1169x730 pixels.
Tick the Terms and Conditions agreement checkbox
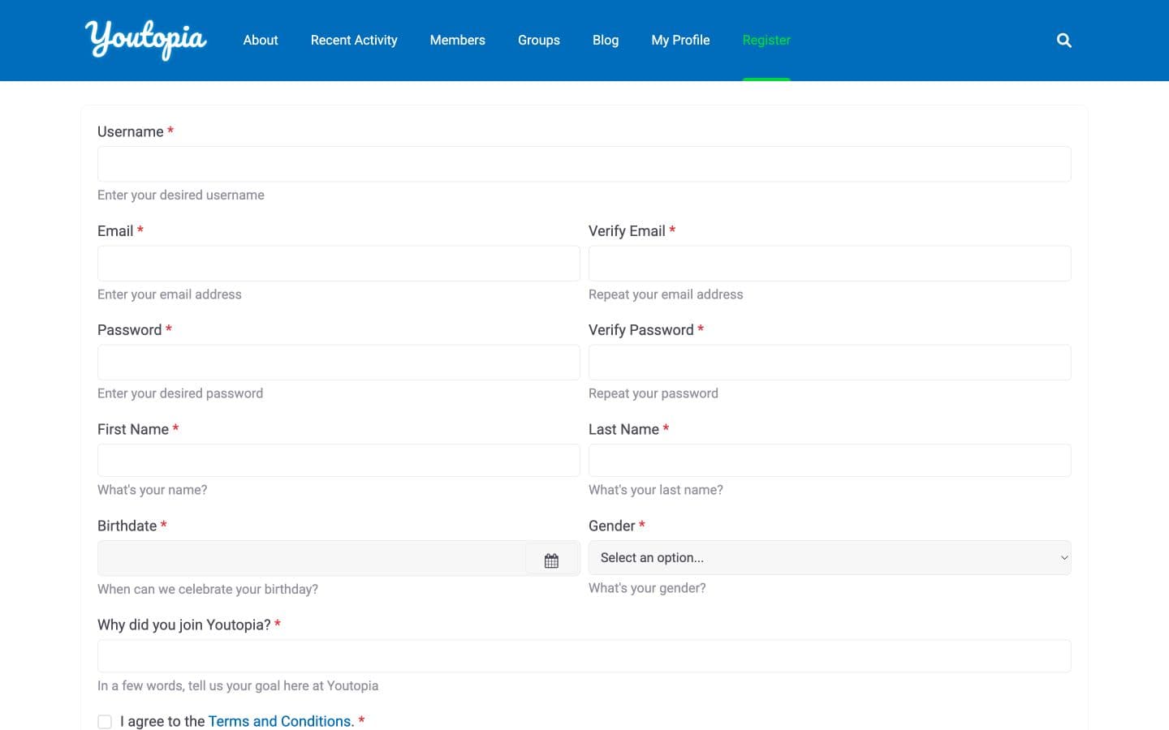point(105,721)
